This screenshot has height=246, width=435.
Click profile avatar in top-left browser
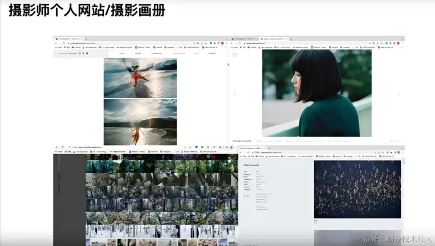(x=222, y=43)
